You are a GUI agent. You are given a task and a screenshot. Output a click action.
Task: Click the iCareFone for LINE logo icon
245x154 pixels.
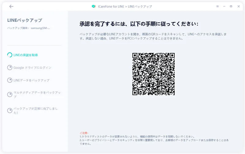pos(94,6)
